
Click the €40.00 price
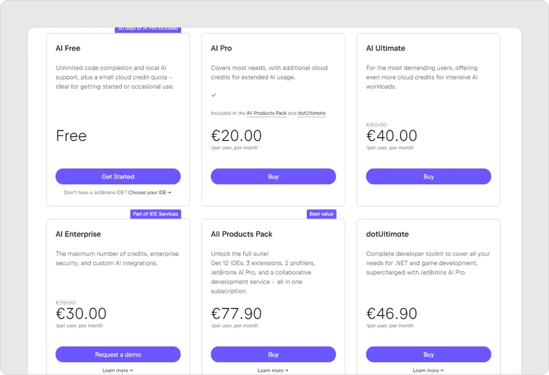(392, 136)
